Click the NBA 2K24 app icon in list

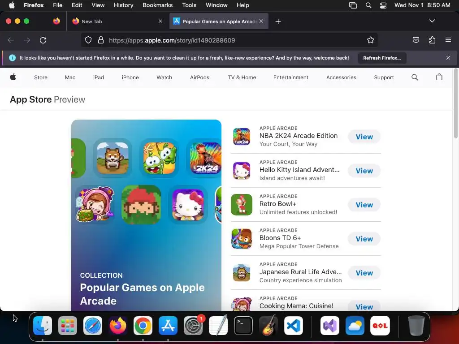(x=242, y=137)
